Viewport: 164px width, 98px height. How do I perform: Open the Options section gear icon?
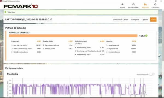[155, 4]
